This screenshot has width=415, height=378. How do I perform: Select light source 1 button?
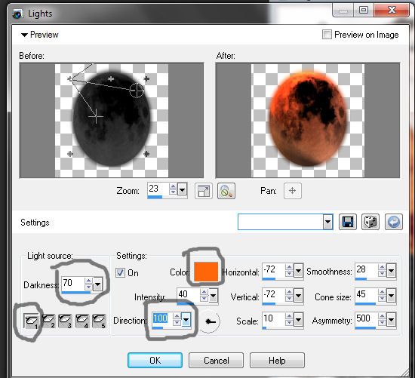pyautogui.click(x=31, y=321)
